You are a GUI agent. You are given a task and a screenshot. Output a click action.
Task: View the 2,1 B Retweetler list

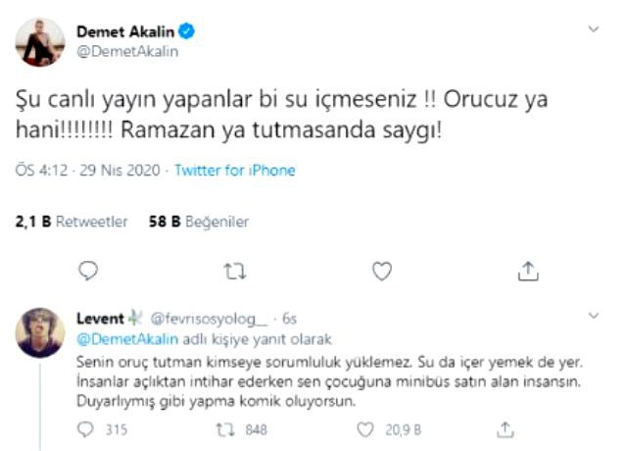point(72,223)
